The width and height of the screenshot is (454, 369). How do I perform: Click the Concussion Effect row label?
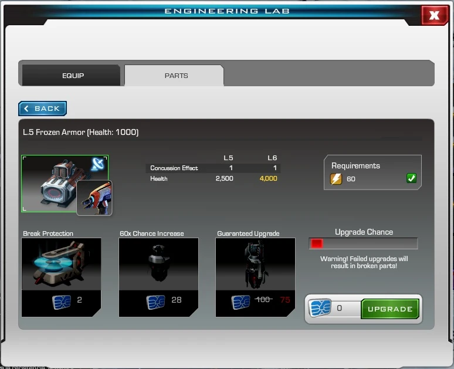(x=174, y=168)
